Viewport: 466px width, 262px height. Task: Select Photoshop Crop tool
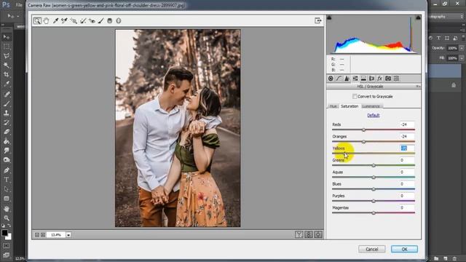click(x=7, y=74)
